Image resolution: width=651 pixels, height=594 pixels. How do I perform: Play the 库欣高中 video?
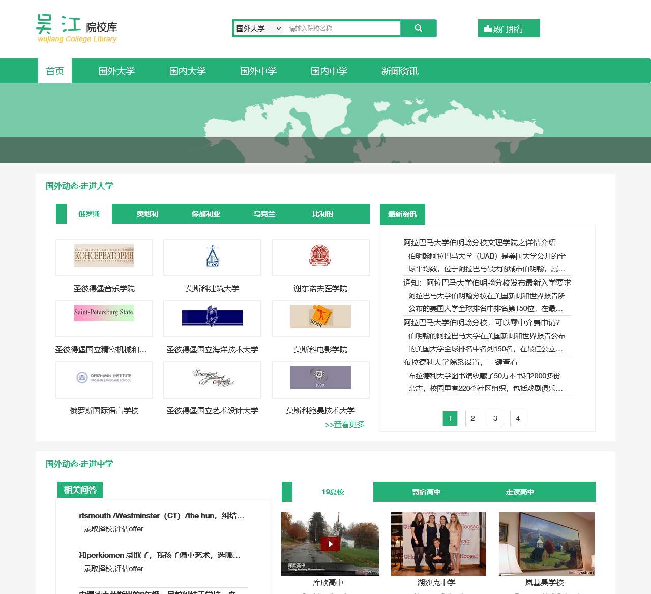[330, 544]
